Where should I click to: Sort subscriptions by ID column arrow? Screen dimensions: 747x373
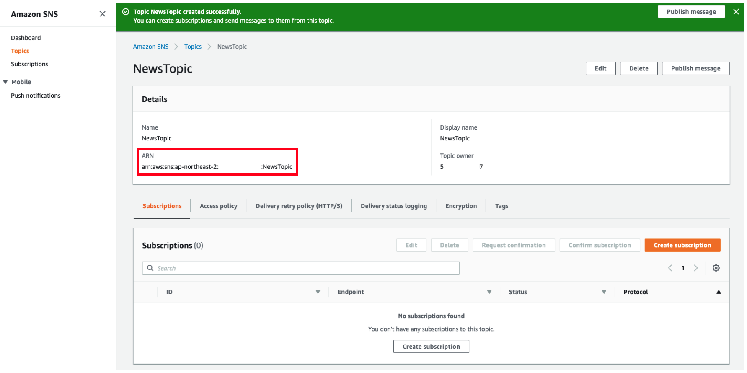[x=318, y=292]
